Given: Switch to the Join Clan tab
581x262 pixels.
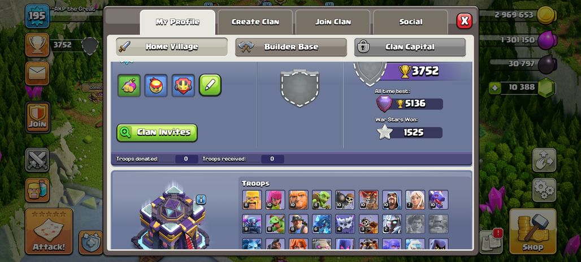Looking at the screenshot, I should coord(333,22).
